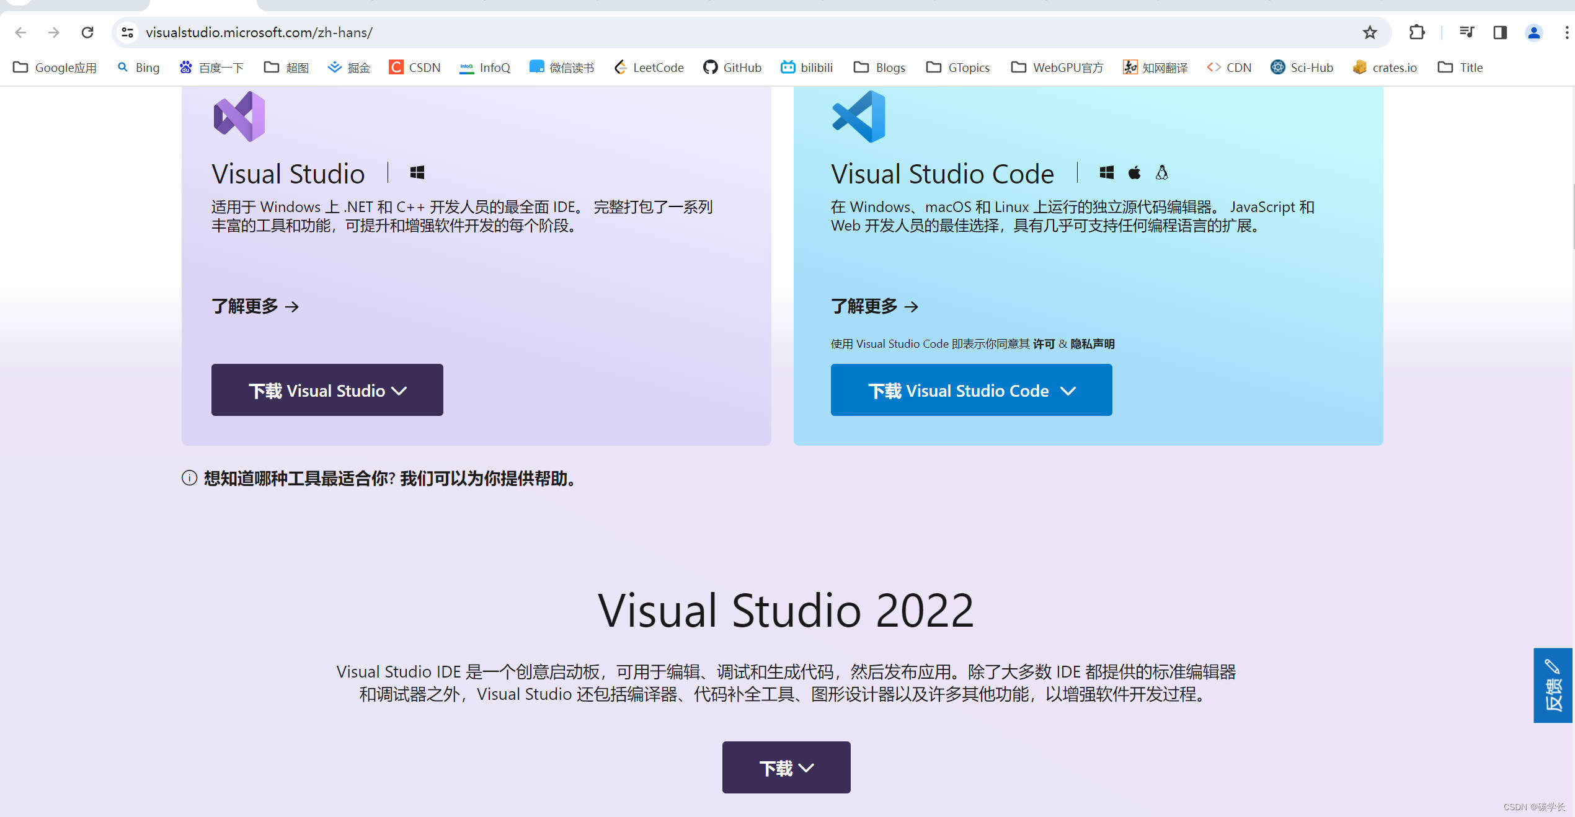Open the browser extensions puzzle icon
Image resolution: width=1575 pixels, height=817 pixels.
1416,32
